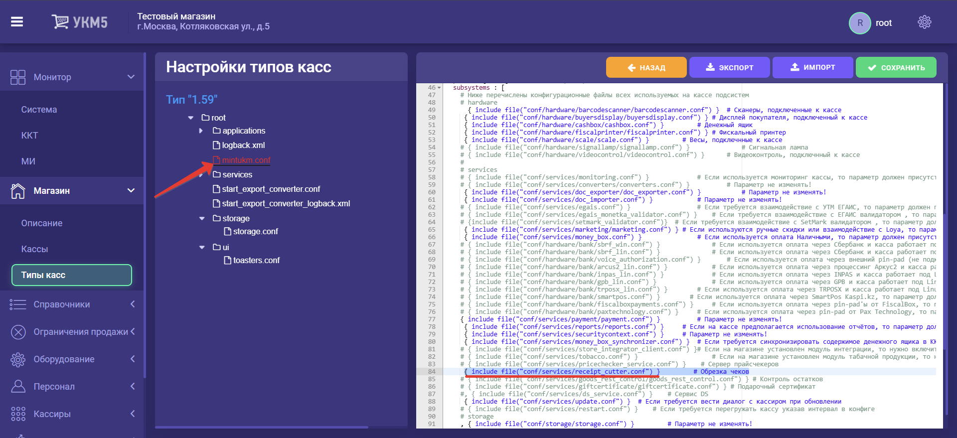The height and width of the screenshot is (438, 957).
Task: Click the НАЗАД button
Action: point(646,67)
